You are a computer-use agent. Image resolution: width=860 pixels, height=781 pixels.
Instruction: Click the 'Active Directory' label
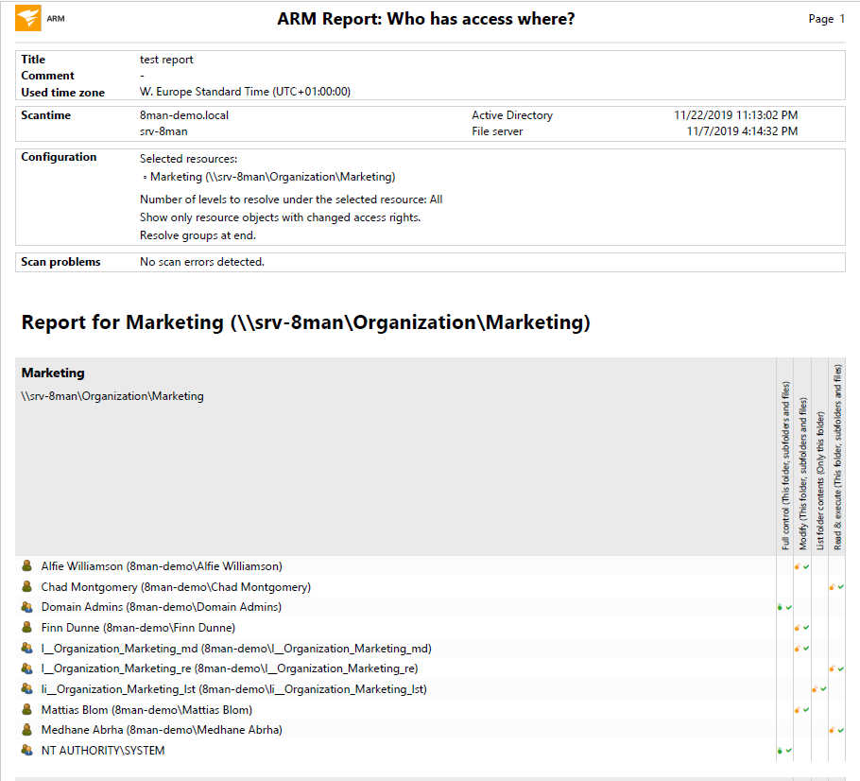(511, 115)
